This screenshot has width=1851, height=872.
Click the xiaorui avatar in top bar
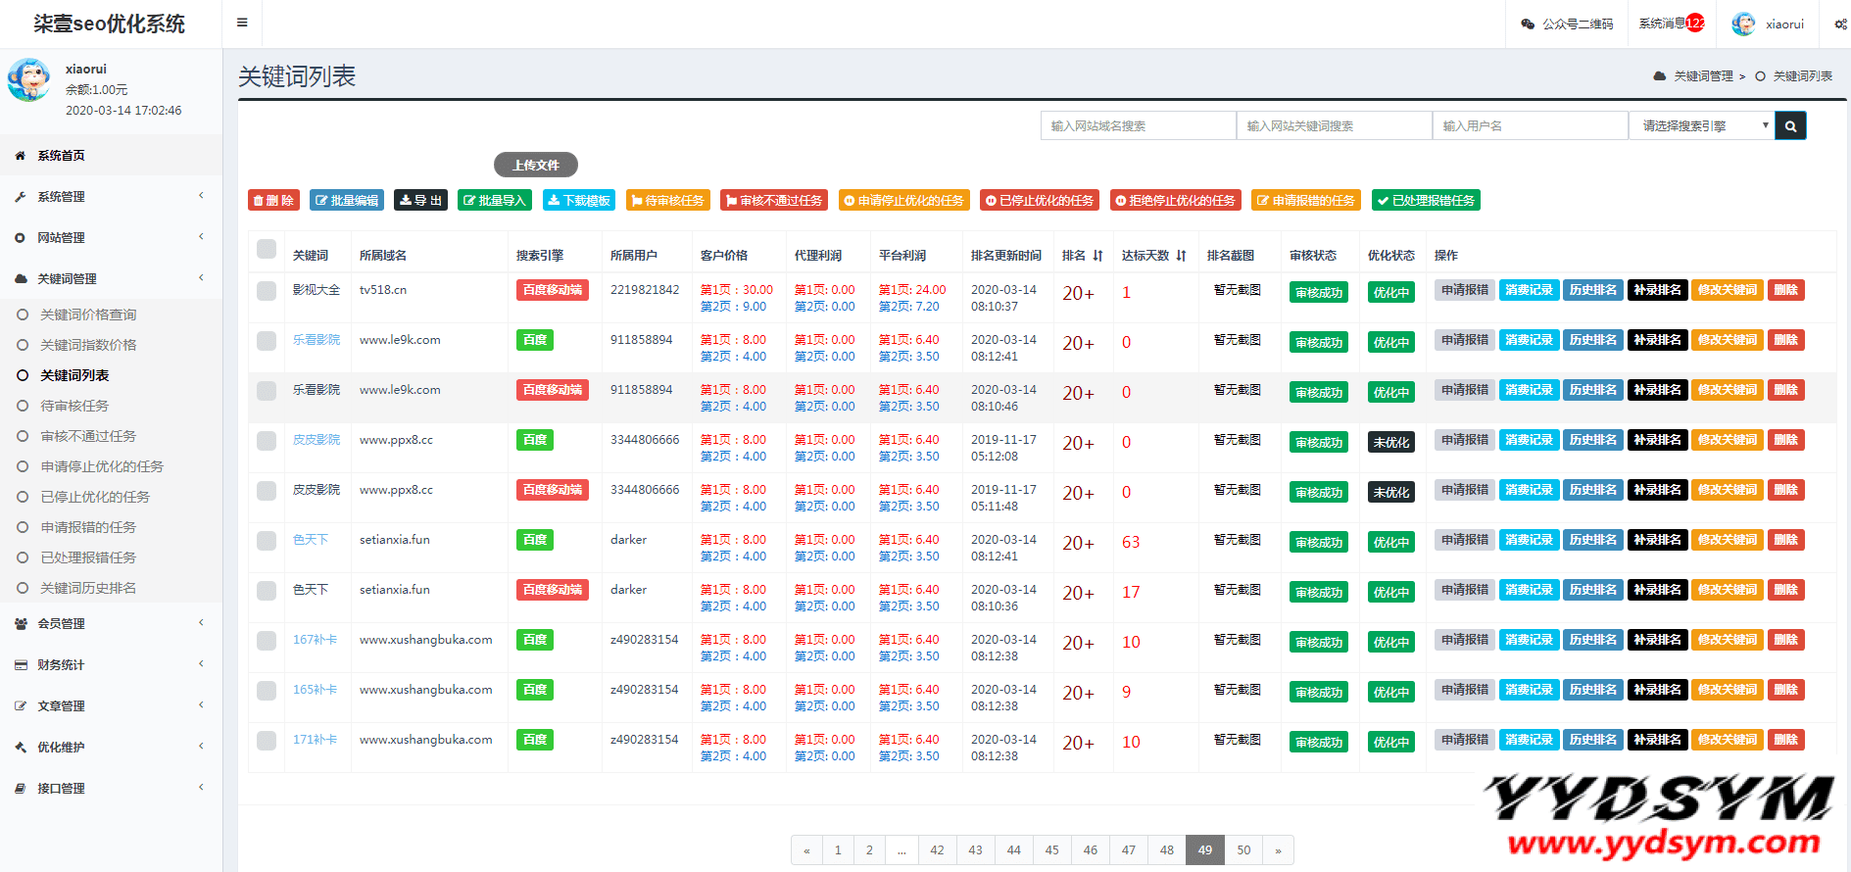pos(1743,24)
